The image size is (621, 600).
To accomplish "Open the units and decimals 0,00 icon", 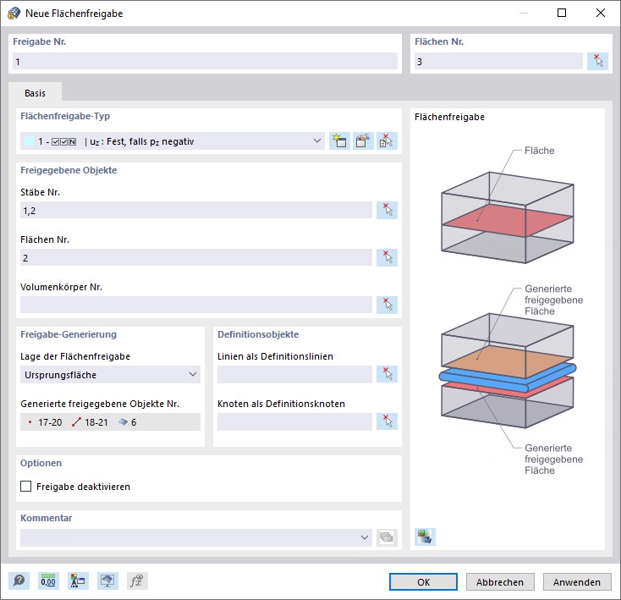I will [x=48, y=581].
